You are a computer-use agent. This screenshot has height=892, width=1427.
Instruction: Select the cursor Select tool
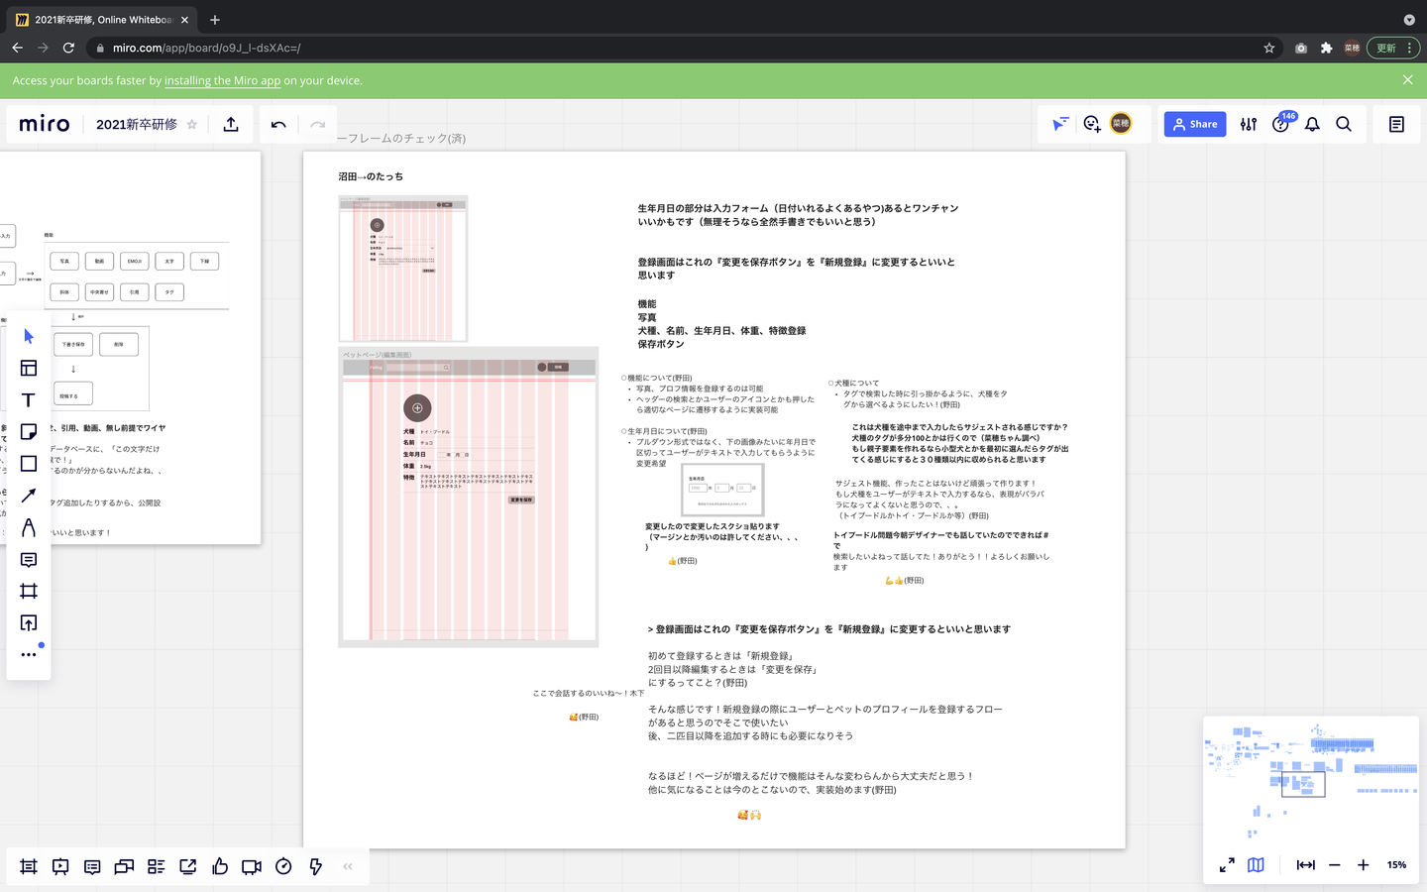pos(29,337)
